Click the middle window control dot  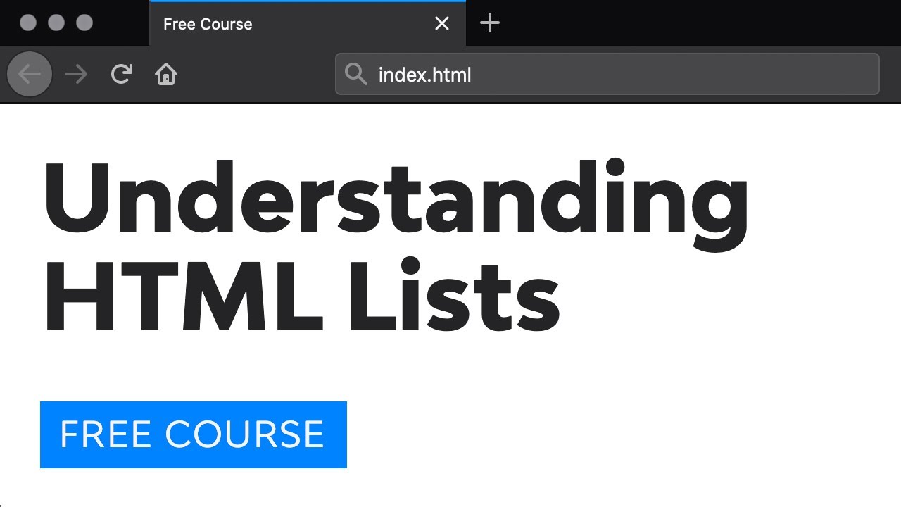56,23
